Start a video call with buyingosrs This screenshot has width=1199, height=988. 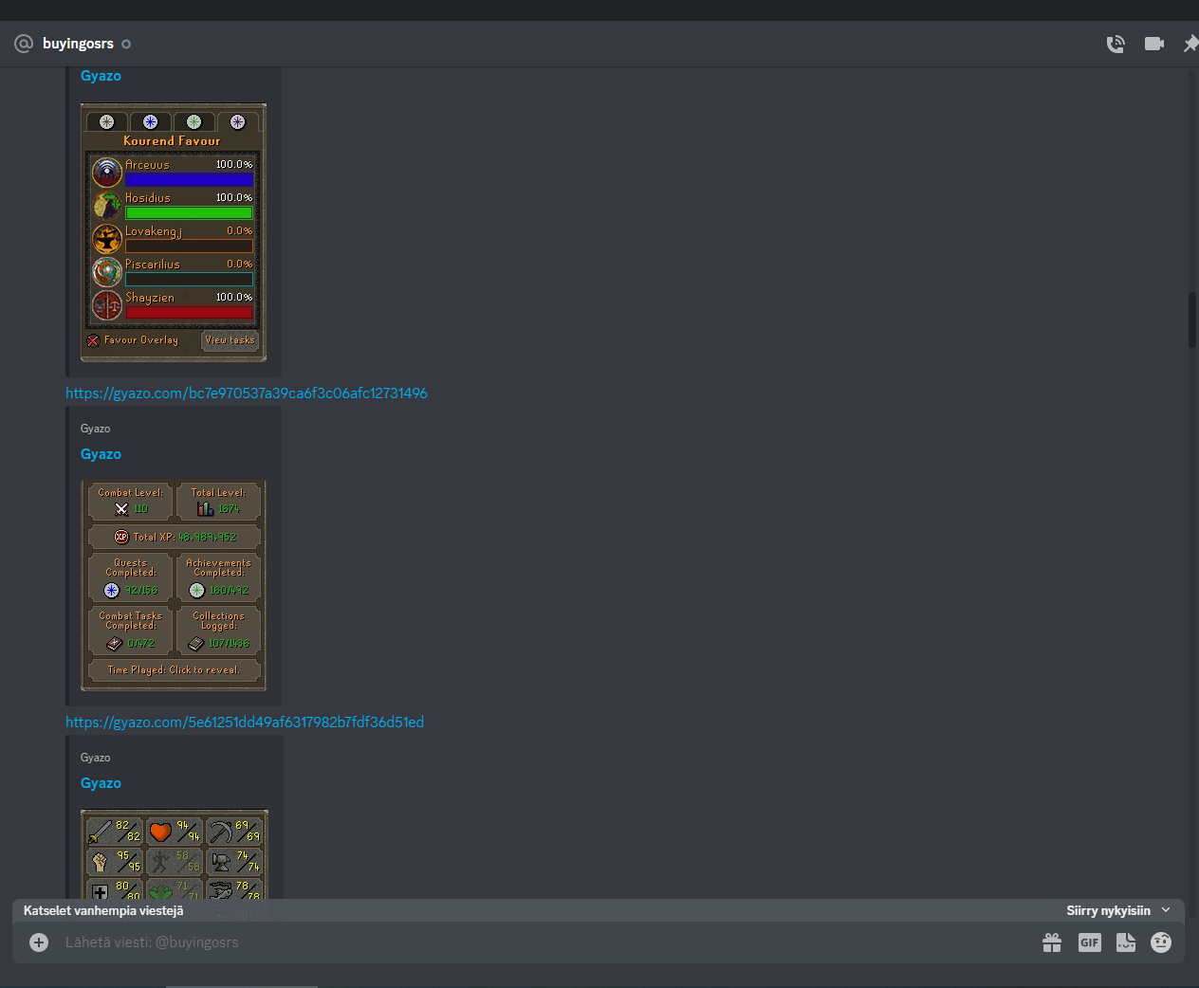(1154, 44)
